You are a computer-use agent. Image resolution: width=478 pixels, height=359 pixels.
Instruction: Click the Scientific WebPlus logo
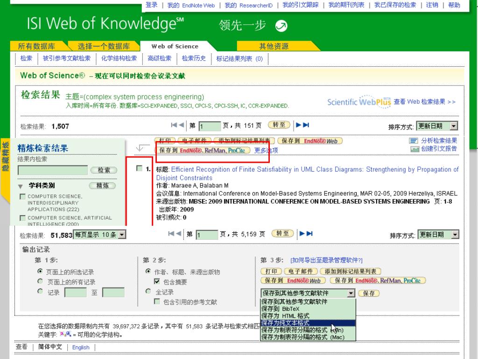359,101
